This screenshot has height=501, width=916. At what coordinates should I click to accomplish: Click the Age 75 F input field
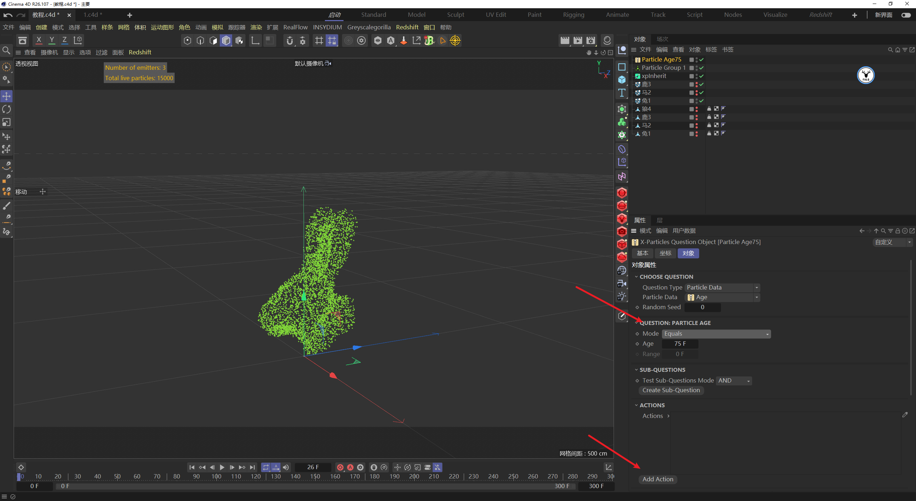tap(679, 344)
